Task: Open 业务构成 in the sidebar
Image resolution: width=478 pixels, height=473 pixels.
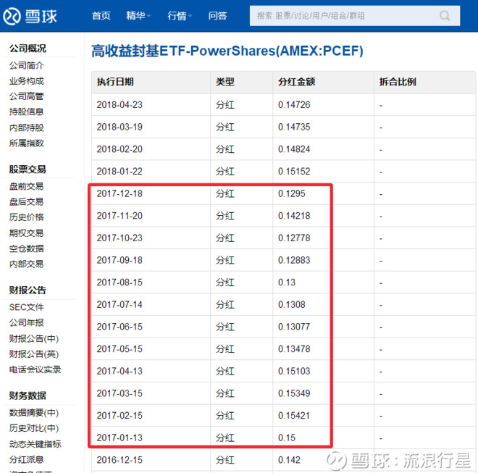Action: click(x=27, y=81)
